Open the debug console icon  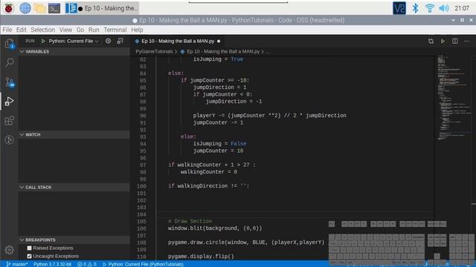[x=120, y=41]
